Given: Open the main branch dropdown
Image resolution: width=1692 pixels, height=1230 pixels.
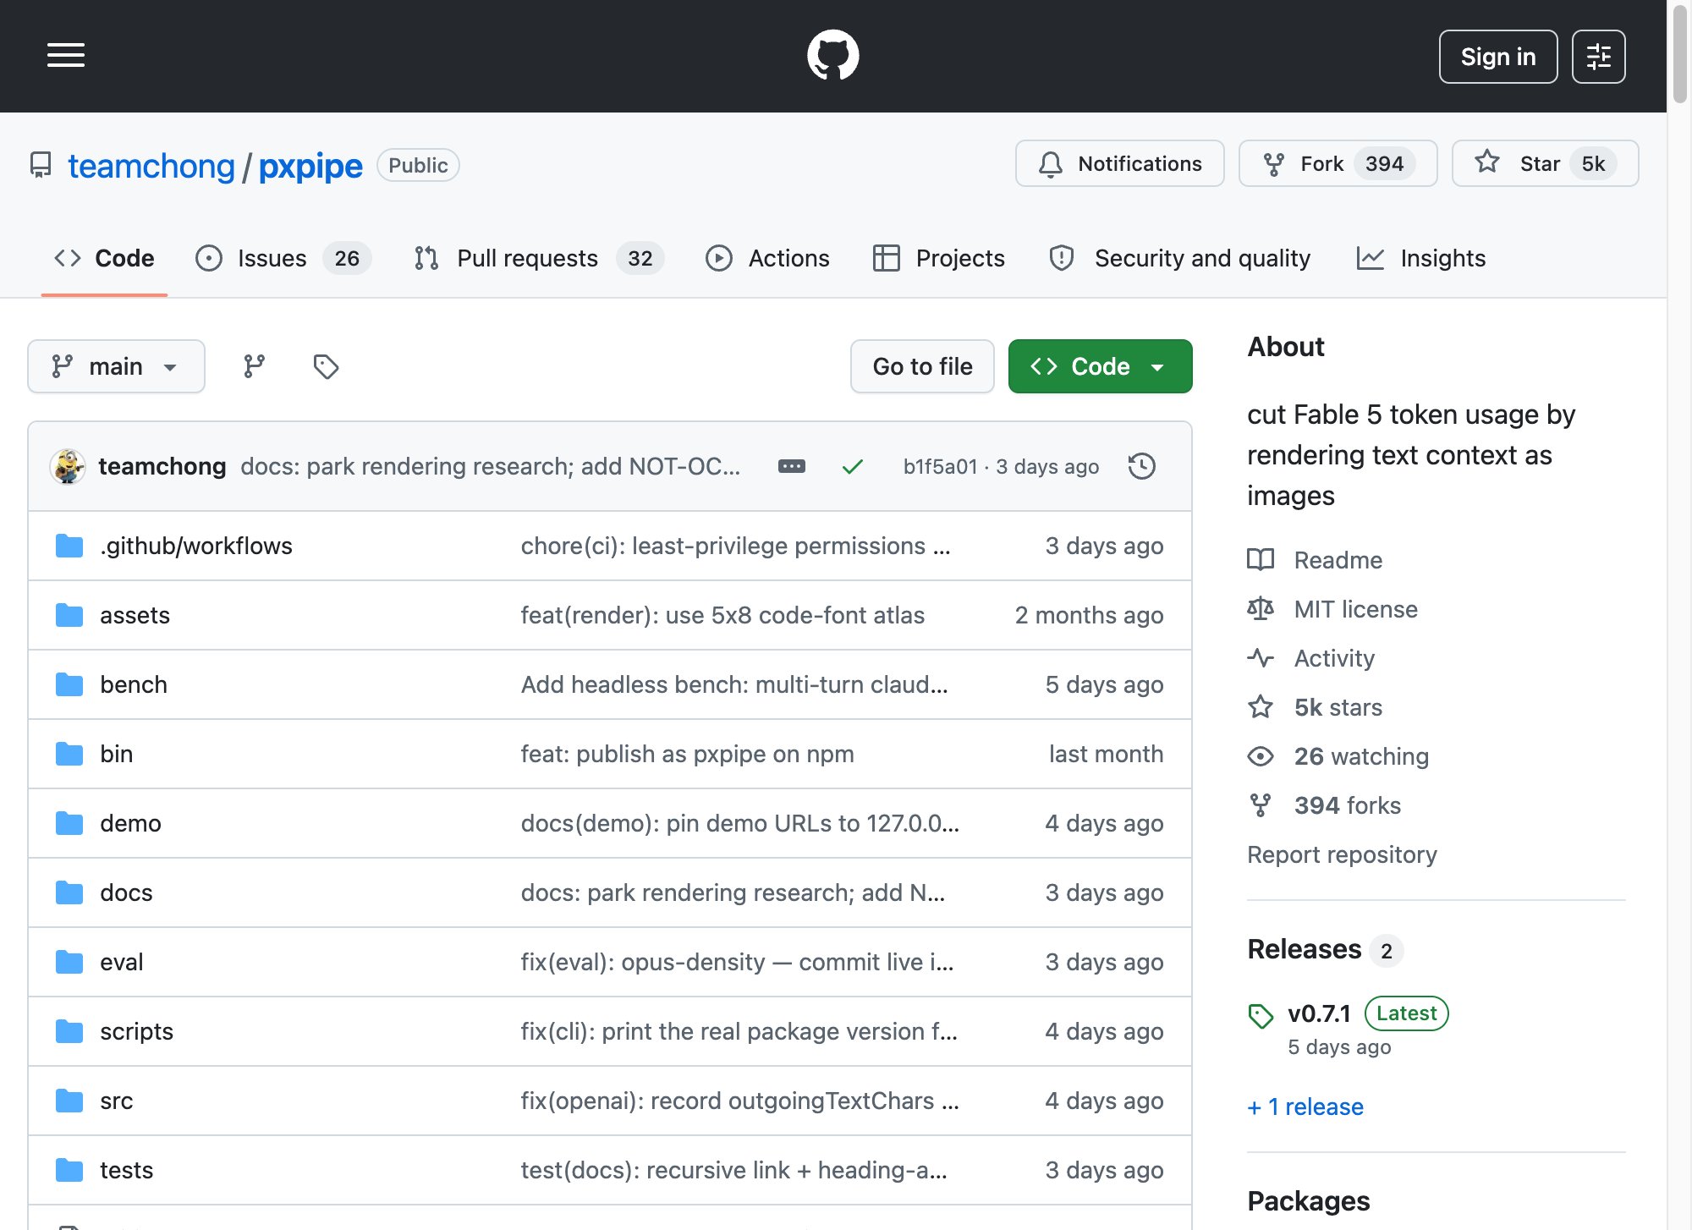Looking at the screenshot, I should tap(116, 366).
